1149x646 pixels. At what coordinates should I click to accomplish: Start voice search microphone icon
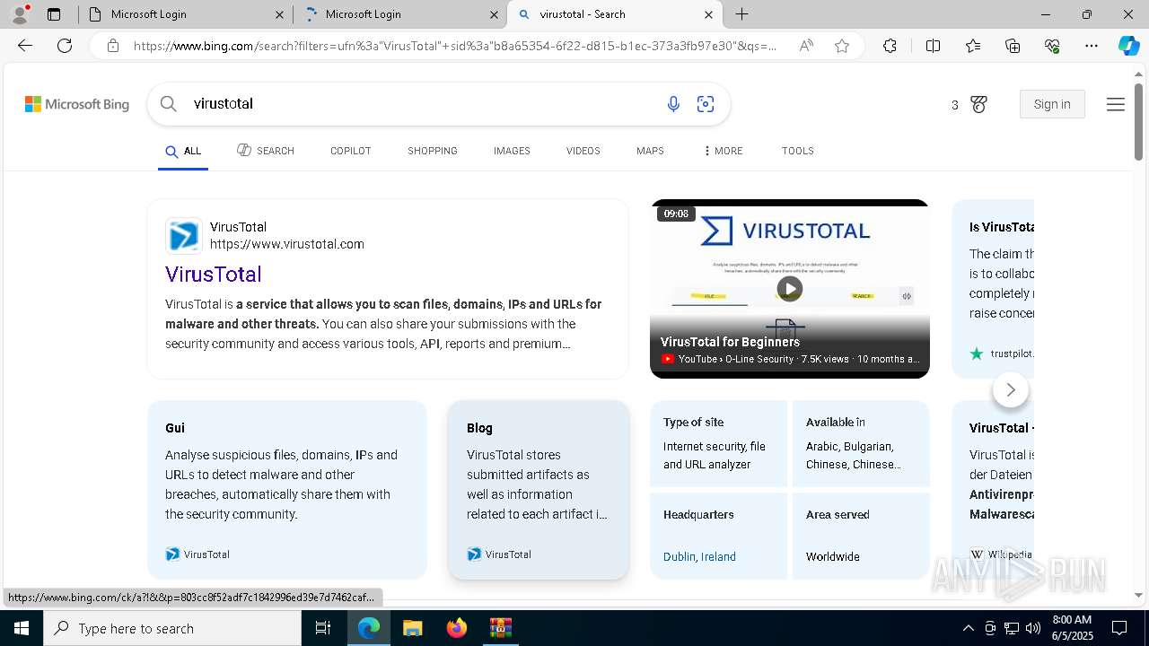point(673,104)
